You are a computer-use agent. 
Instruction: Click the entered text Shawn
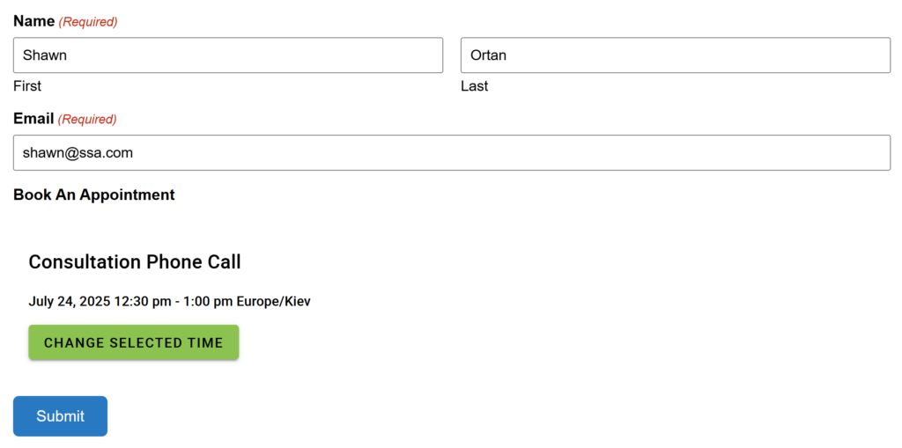click(45, 55)
